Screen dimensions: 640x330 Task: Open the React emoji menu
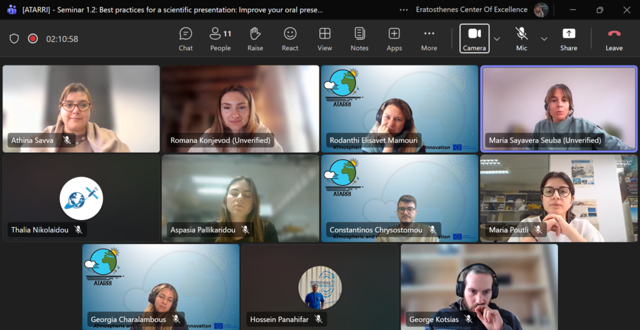pos(290,38)
